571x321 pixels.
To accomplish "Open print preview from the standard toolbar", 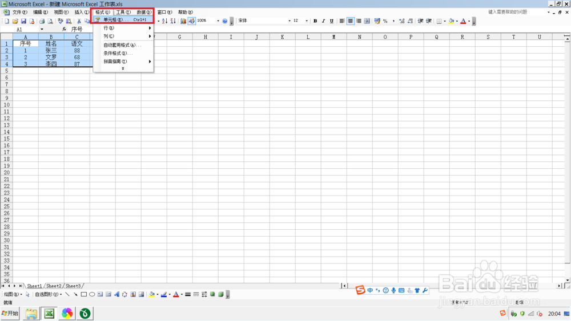I will (50, 21).
